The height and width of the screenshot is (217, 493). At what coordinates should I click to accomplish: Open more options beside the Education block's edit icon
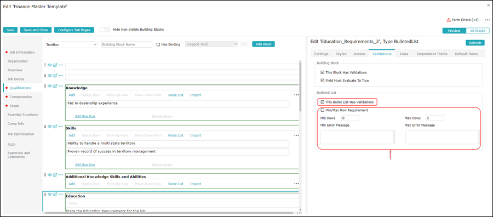point(61,194)
